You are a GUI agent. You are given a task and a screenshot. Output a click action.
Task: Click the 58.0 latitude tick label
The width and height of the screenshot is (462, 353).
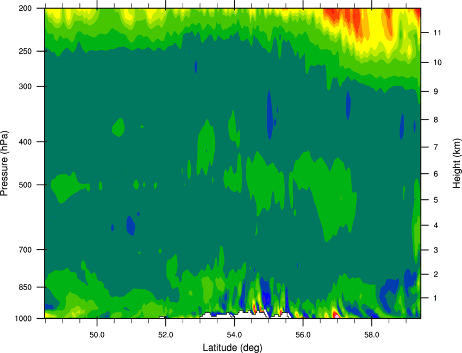point(372,335)
